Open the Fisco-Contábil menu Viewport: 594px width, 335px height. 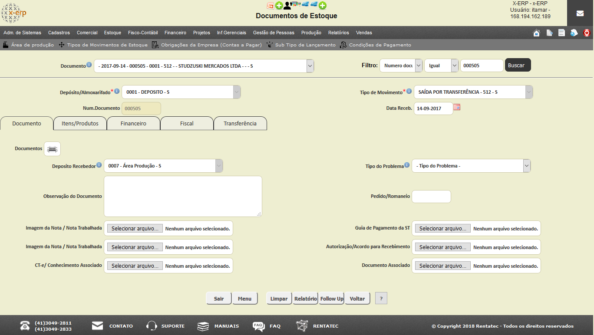(143, 33)
